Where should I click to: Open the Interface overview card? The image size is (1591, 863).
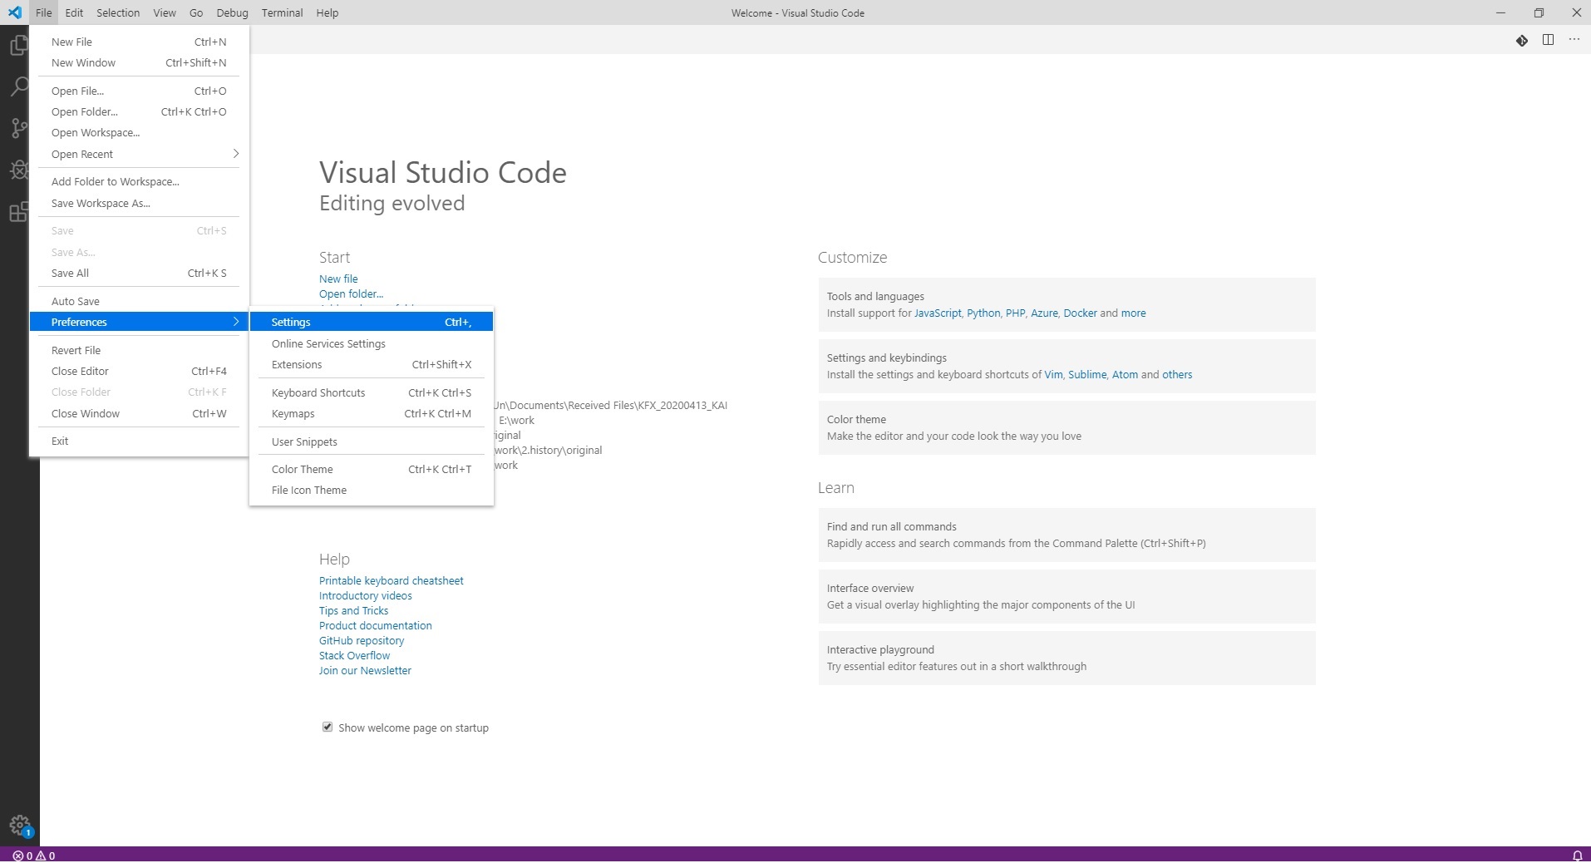coord(1066,596)
